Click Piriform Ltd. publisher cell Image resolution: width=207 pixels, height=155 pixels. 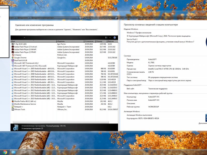[62, 55]
